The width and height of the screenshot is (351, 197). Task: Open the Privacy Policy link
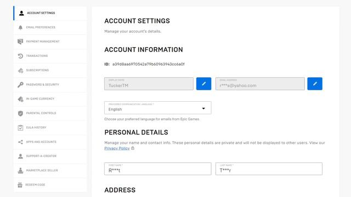(117, 148)
